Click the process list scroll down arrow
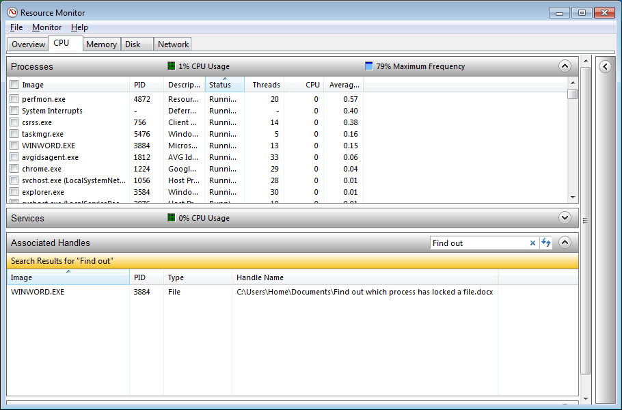This screenshot has height=410, width=622. click(572, 197)
